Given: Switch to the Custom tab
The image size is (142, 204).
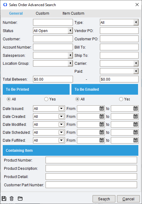Looking at the screenshot, I should click(42, 13).
